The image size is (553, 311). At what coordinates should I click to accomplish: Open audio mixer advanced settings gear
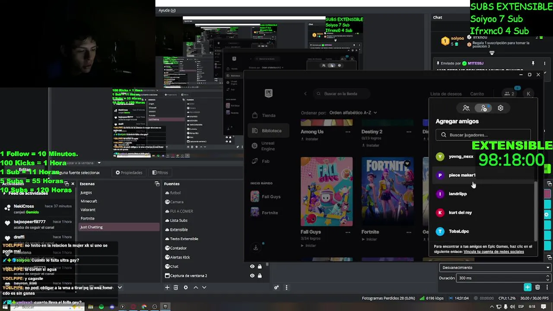[276, 287]
